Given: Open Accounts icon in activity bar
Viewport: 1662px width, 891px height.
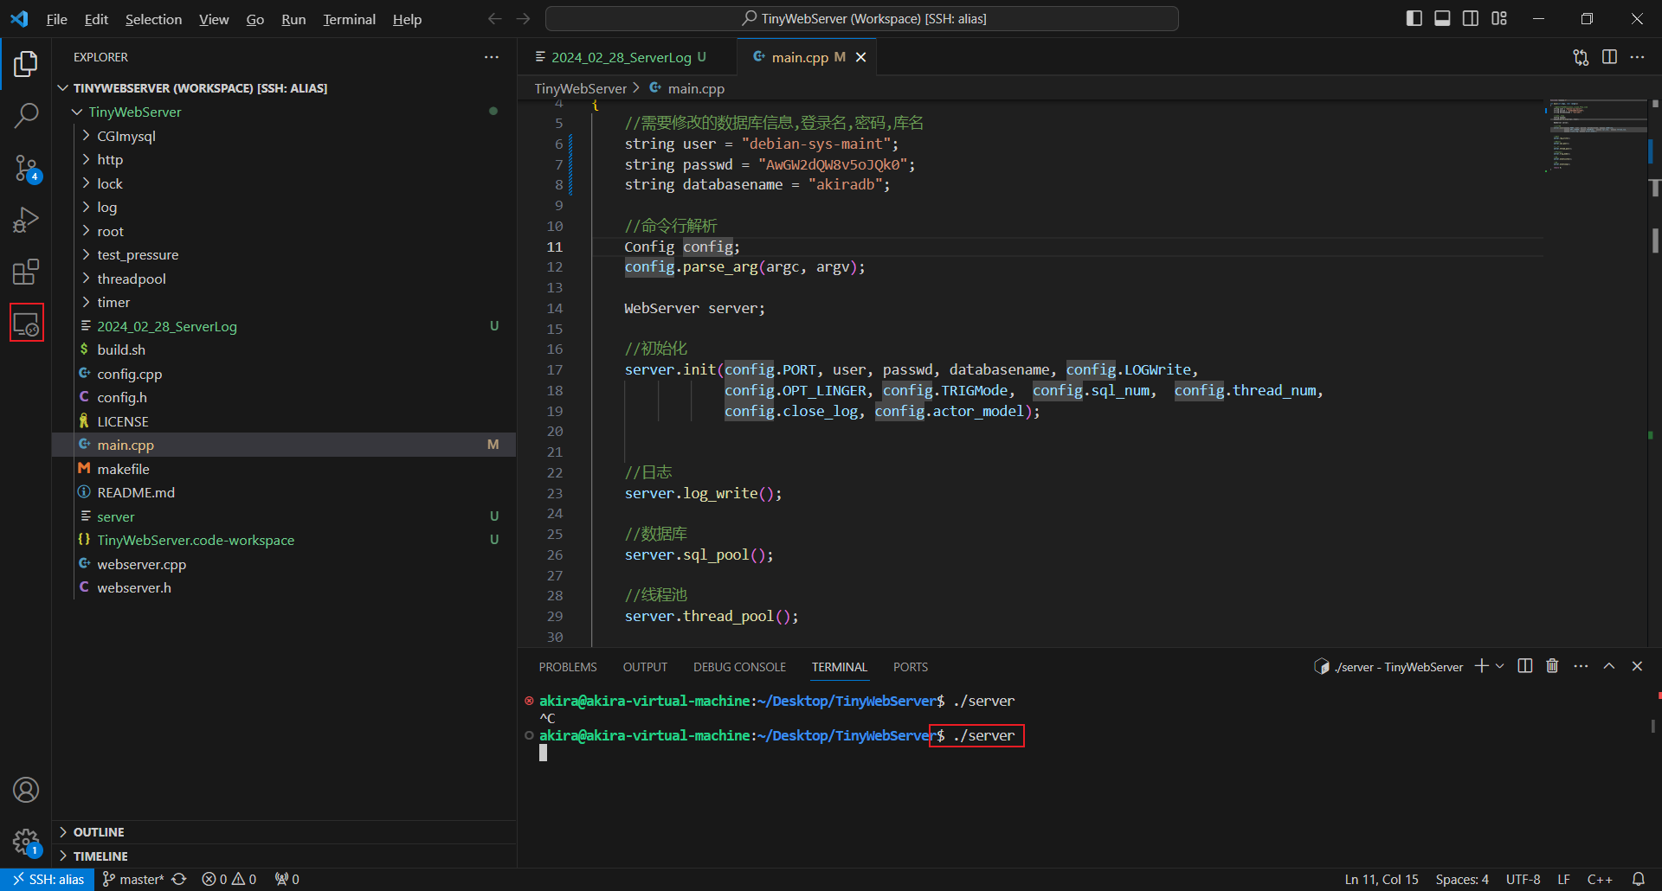Looking at the screenshot, I should click(26, 790).
